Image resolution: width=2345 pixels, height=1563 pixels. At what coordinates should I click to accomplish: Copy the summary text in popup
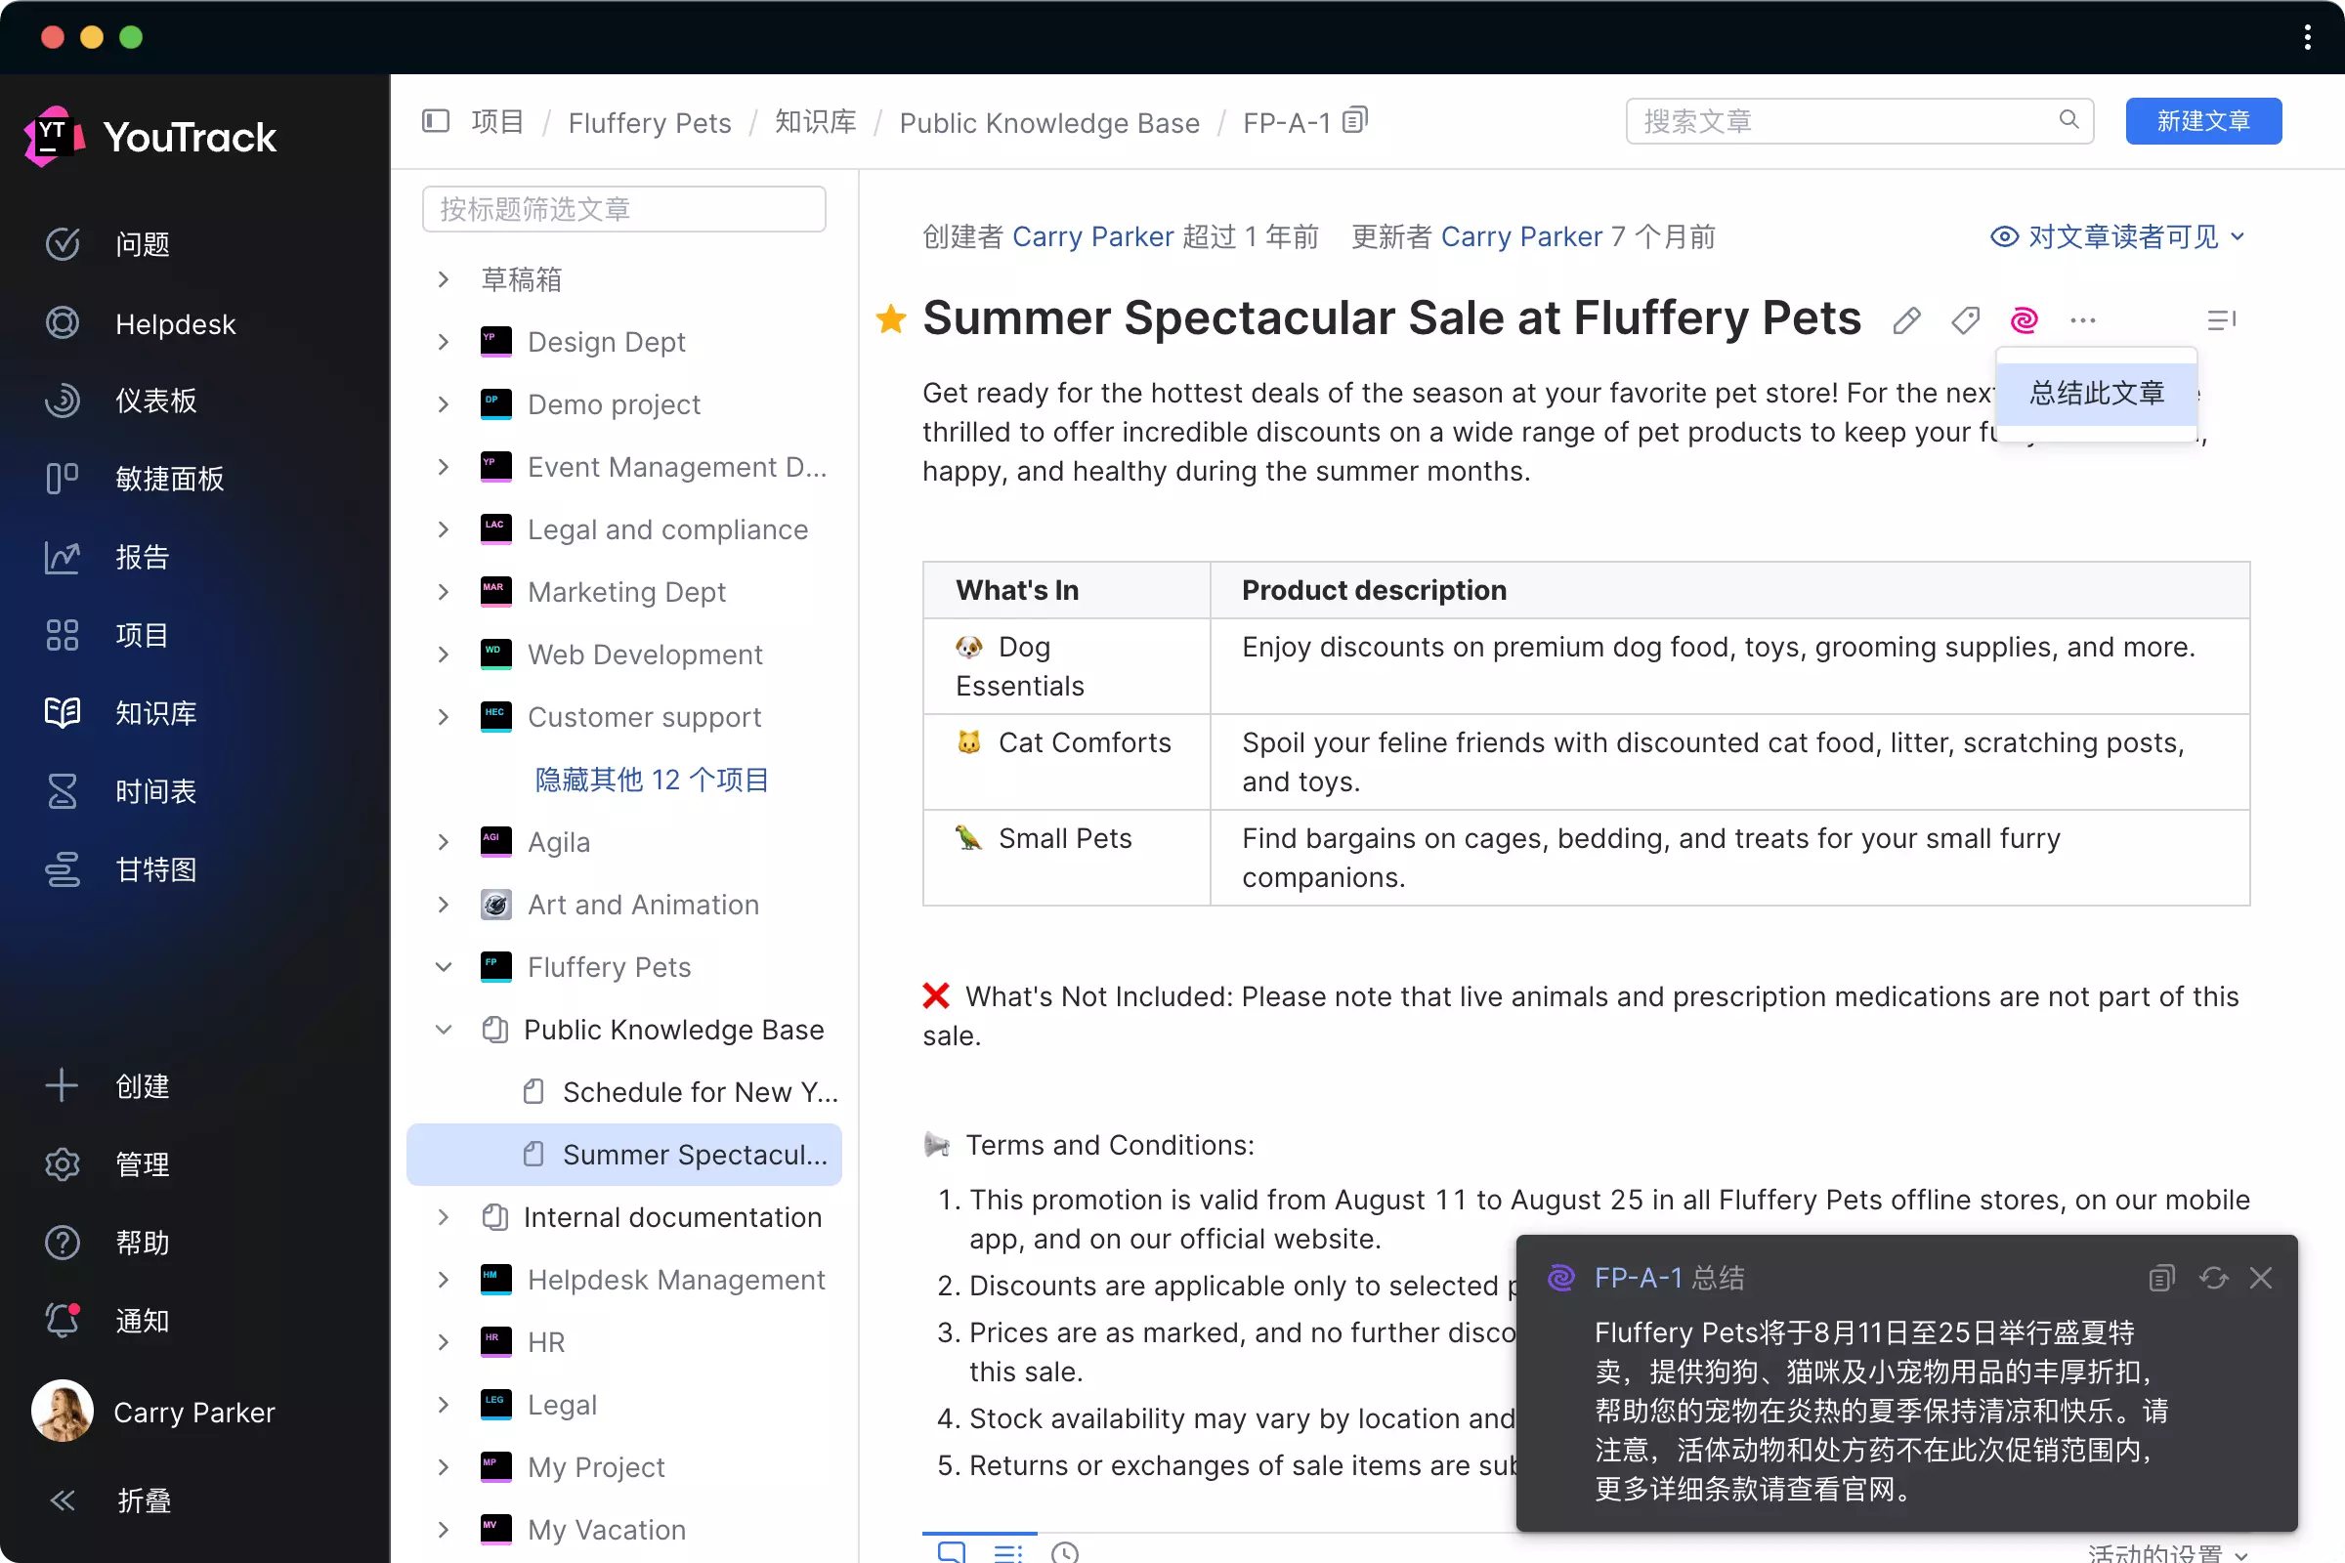(x=2160, y=1278)
